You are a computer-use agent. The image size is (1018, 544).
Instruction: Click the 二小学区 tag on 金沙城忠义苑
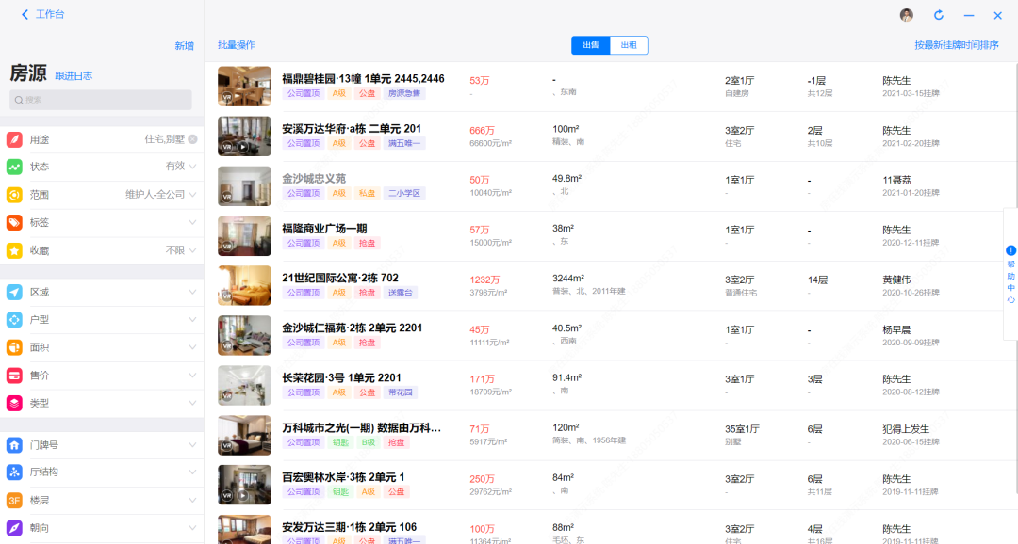coord(403,193)
